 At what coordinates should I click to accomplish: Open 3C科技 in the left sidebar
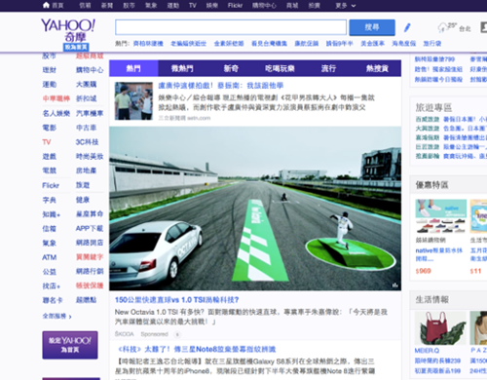[87, 142]
